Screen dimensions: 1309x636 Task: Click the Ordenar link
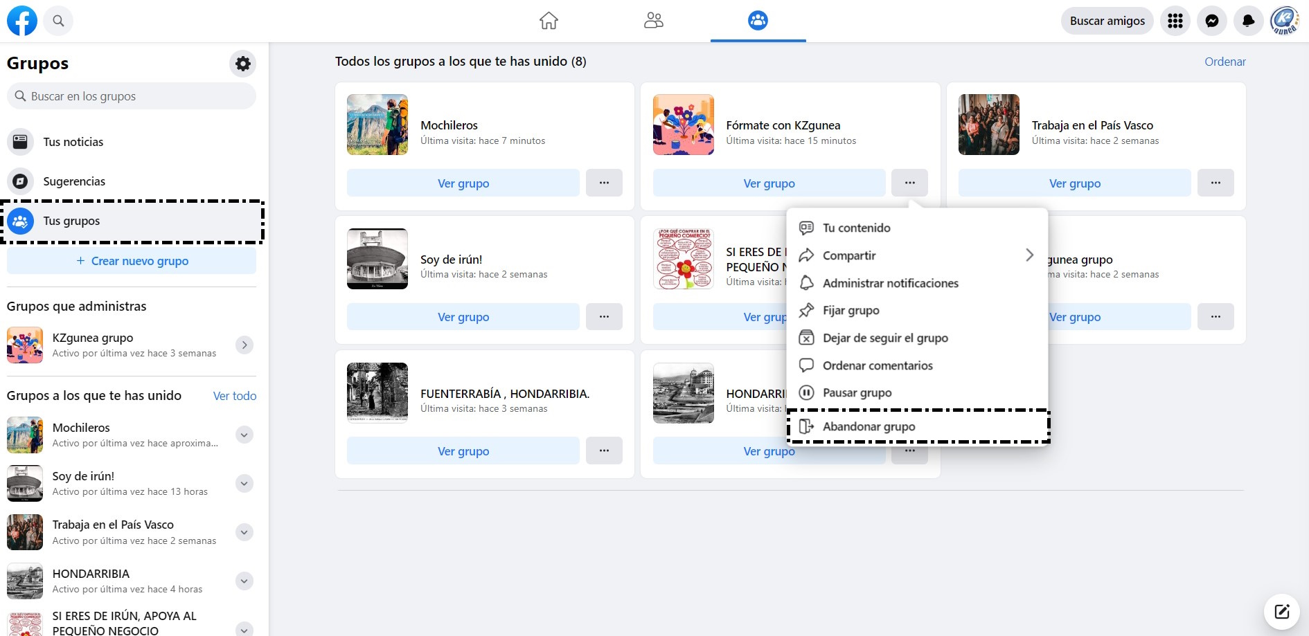(1225, 62)
